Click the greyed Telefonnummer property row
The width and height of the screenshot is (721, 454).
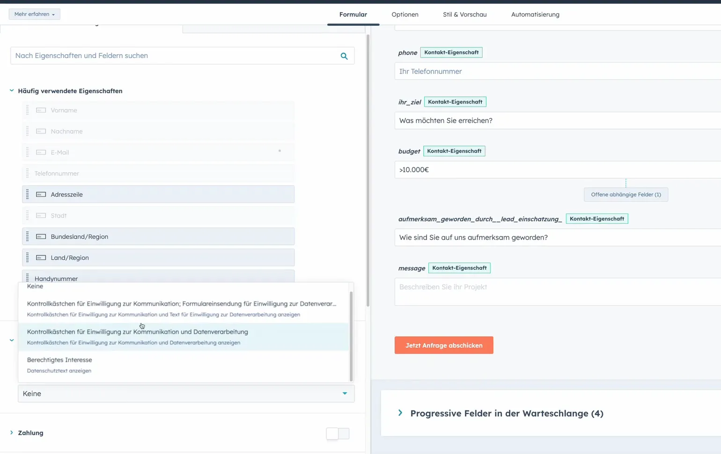click(158, 173)
